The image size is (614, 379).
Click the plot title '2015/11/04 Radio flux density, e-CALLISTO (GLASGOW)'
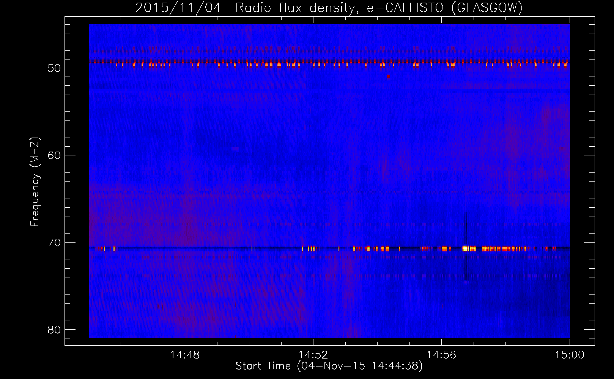coord(329,8)
